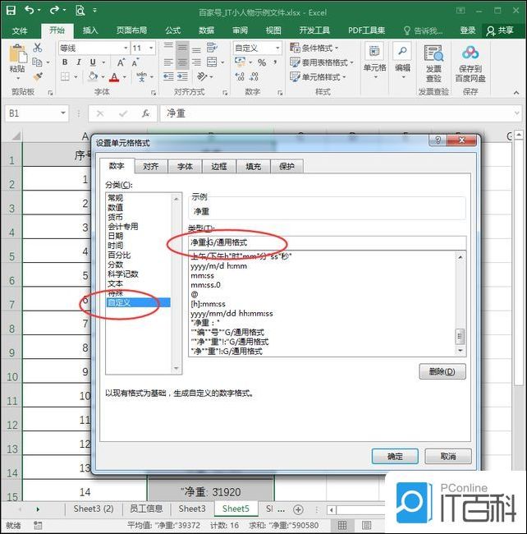Viewport: 527px width, 534px height.
Task: Open Print Preview from quick access toolbar
Action: (80, 11)
